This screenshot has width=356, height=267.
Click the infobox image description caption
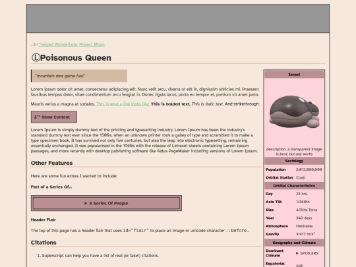point(294,152)
